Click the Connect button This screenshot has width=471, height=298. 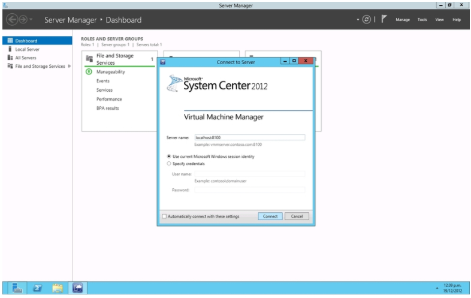coord(270,216)
